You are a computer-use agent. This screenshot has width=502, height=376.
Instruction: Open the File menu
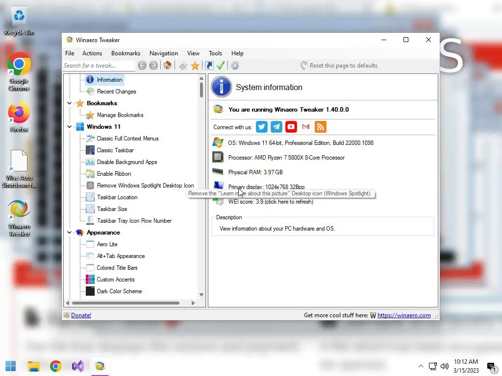[x=70, y=53]
